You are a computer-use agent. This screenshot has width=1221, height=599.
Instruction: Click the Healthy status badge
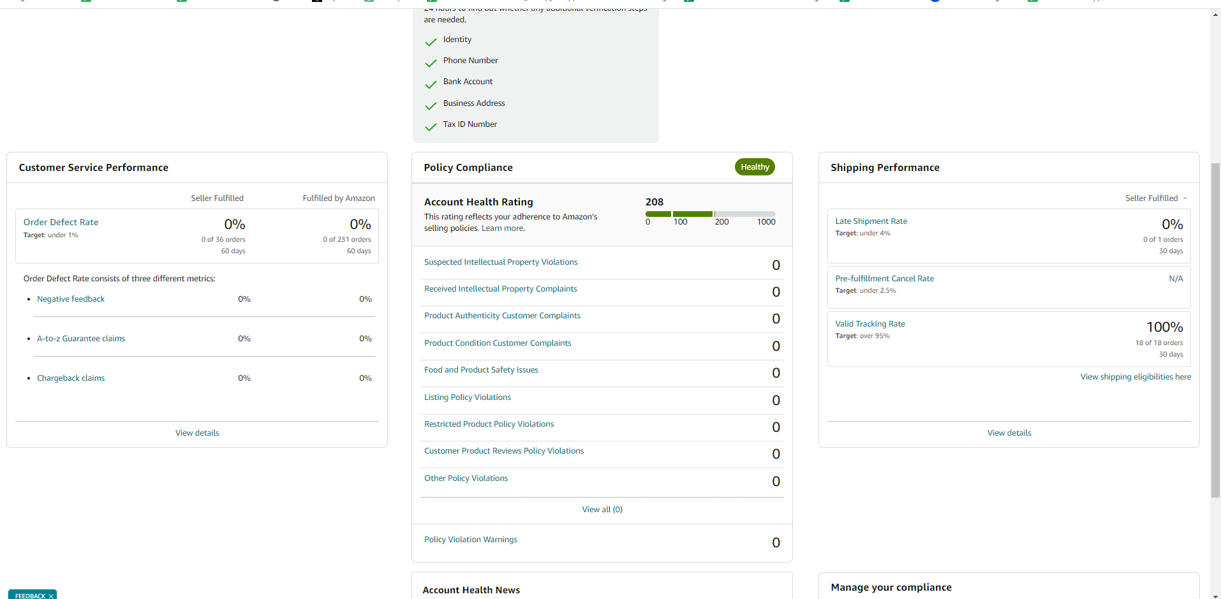(755, 167)
